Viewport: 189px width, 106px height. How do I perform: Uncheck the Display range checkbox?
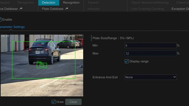point(127,61)
